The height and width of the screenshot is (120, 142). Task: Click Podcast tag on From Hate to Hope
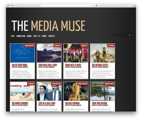84,46
